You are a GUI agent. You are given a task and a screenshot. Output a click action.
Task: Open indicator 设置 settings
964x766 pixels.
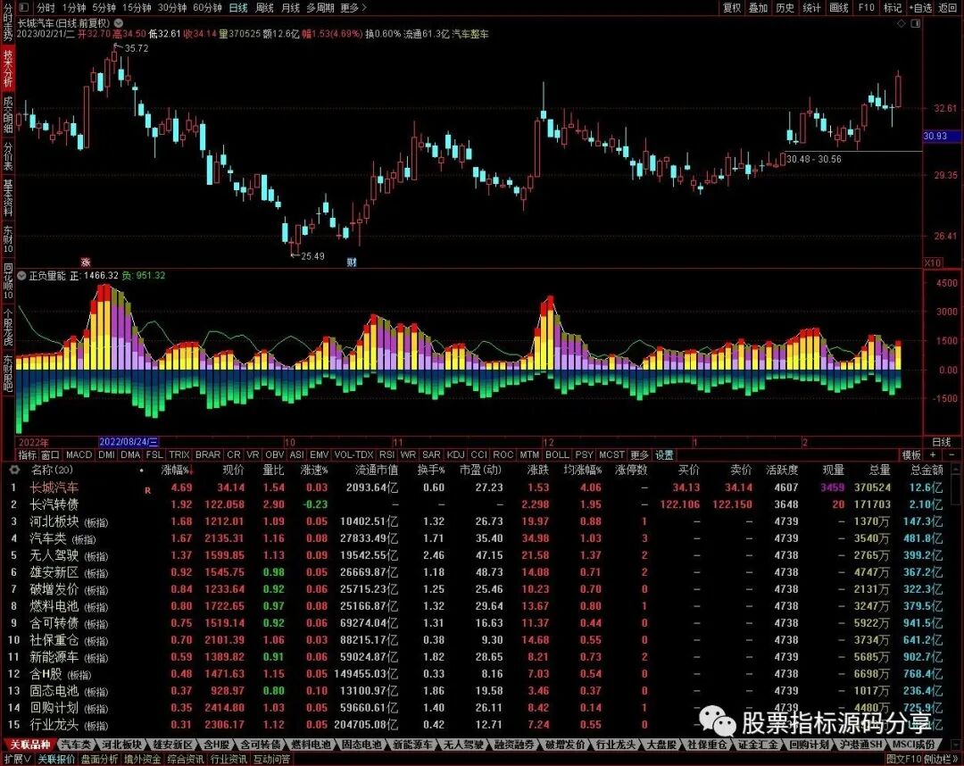pyautogui.click(x=664, y=455)
